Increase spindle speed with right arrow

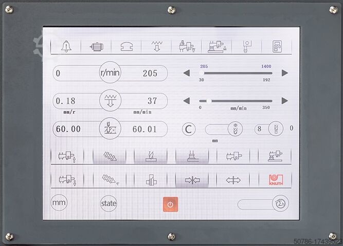(284, 73)
